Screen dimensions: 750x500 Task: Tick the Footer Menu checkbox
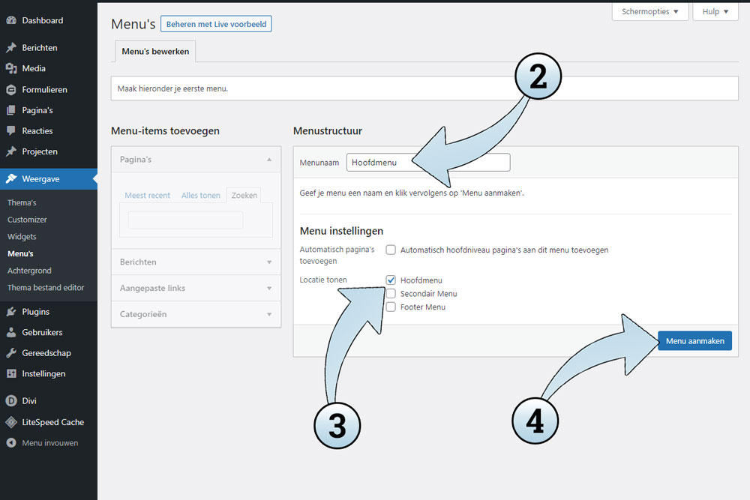(x=391, y=307)
